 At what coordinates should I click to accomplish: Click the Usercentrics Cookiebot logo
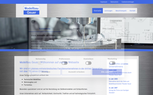[x=116, y=22]
